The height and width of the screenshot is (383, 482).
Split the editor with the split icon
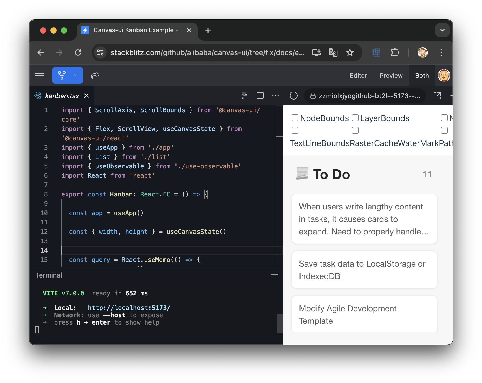[x=260, y=96]
